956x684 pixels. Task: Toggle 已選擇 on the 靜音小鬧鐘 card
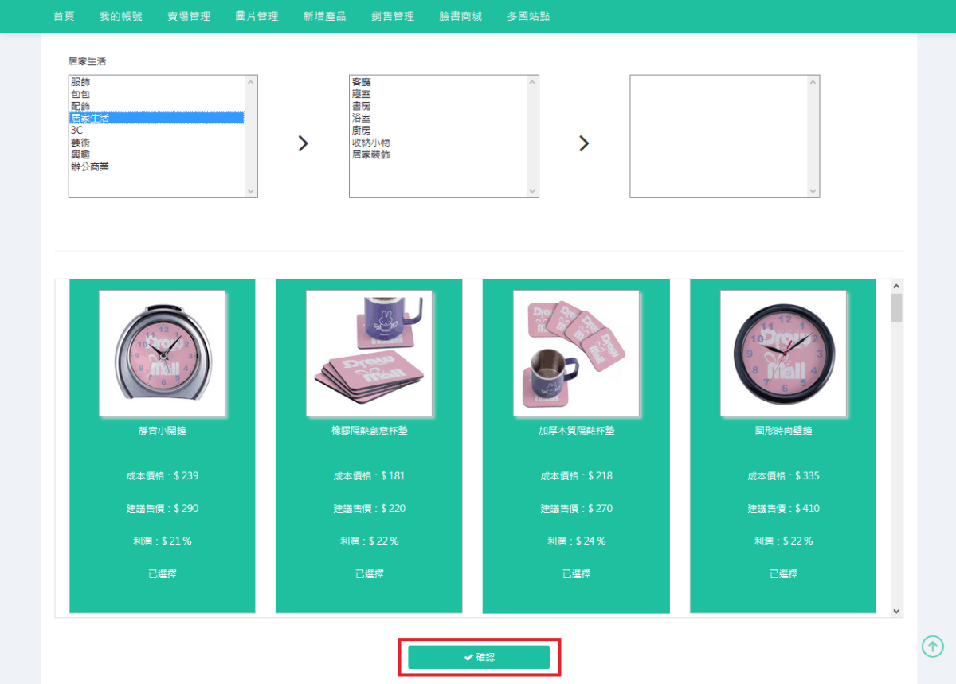[162, 573]
